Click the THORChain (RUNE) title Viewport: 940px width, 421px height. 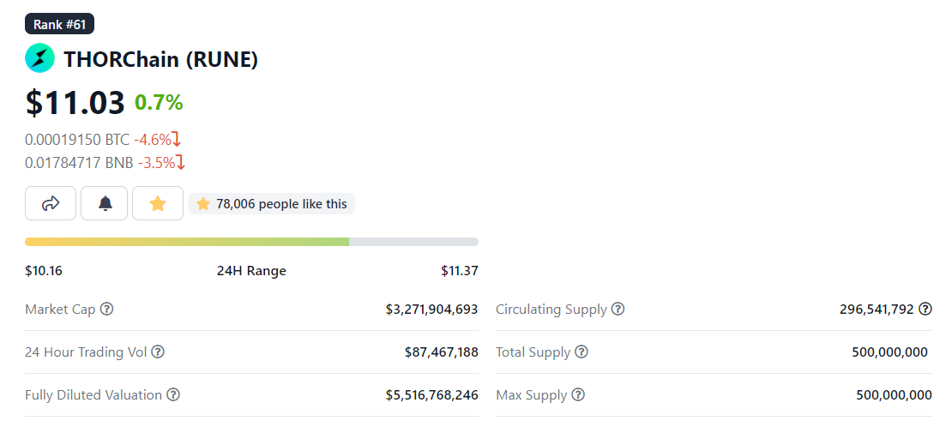pyautogui.click(x=160, y=59)
